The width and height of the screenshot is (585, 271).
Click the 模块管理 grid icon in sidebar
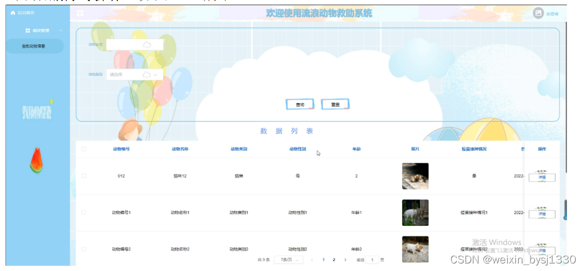pos(28,31)
